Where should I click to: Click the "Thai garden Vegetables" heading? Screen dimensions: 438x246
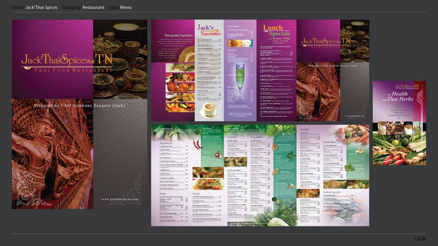[178, 36]
